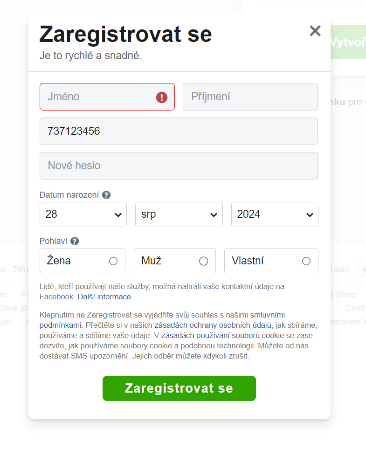The height and width of the screenshot is (456, 366).
Task: Click help icon next to Pohlaví
Action: (x=75, y=241)
